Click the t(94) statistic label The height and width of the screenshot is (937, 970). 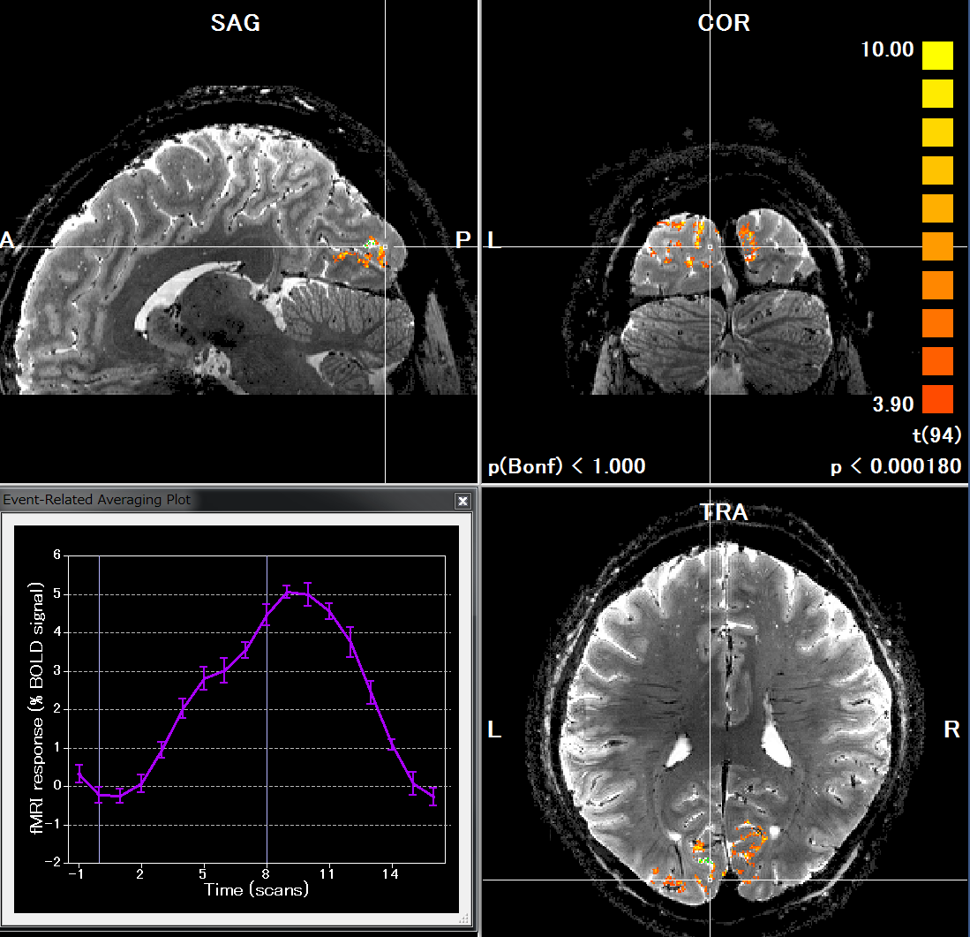point(936,434)
